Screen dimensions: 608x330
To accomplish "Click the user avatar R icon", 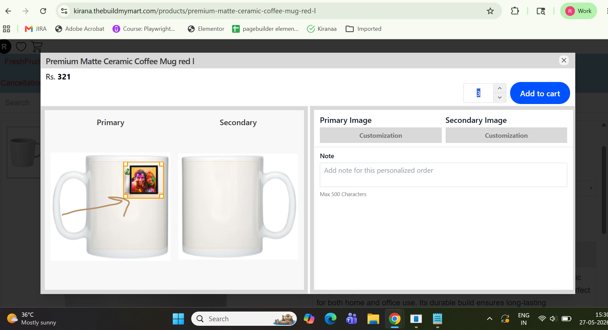I will point(5,47).
